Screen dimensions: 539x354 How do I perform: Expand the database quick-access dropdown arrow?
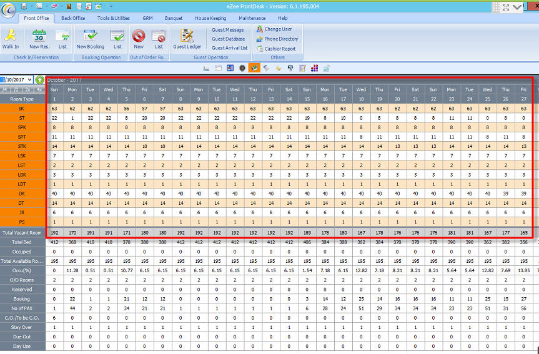point(31,6)
